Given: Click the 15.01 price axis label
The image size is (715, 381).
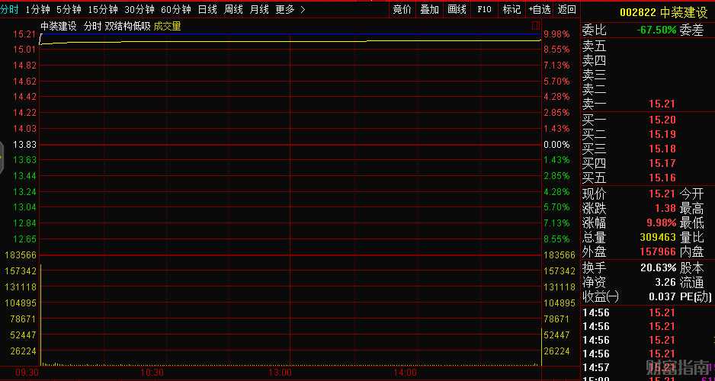Looking at the screenshot, I should coord(24,50).
